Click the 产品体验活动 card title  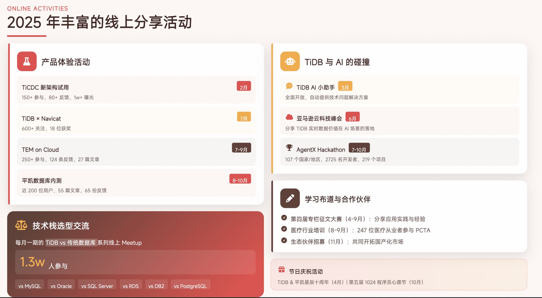[x=66, y=62]
